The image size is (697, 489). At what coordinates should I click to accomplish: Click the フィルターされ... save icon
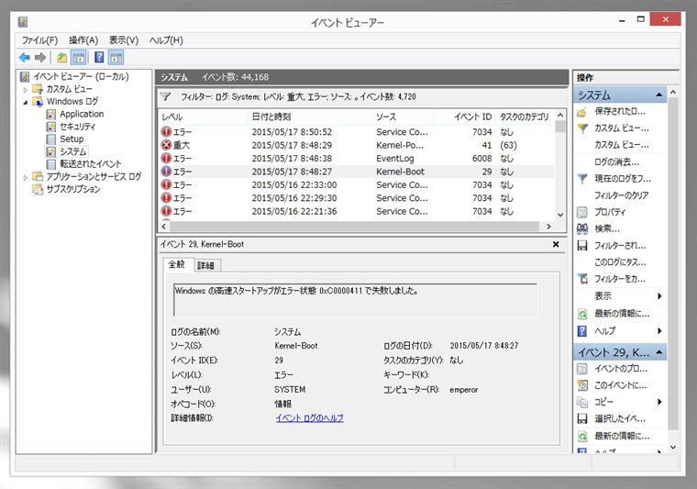[x=581, y=245]
